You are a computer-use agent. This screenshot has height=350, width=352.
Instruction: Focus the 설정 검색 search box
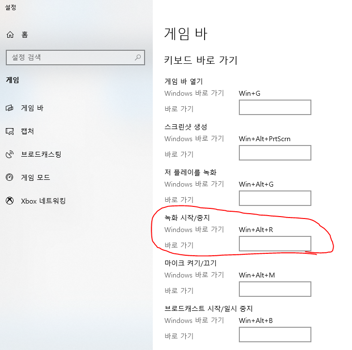(75, 58)
